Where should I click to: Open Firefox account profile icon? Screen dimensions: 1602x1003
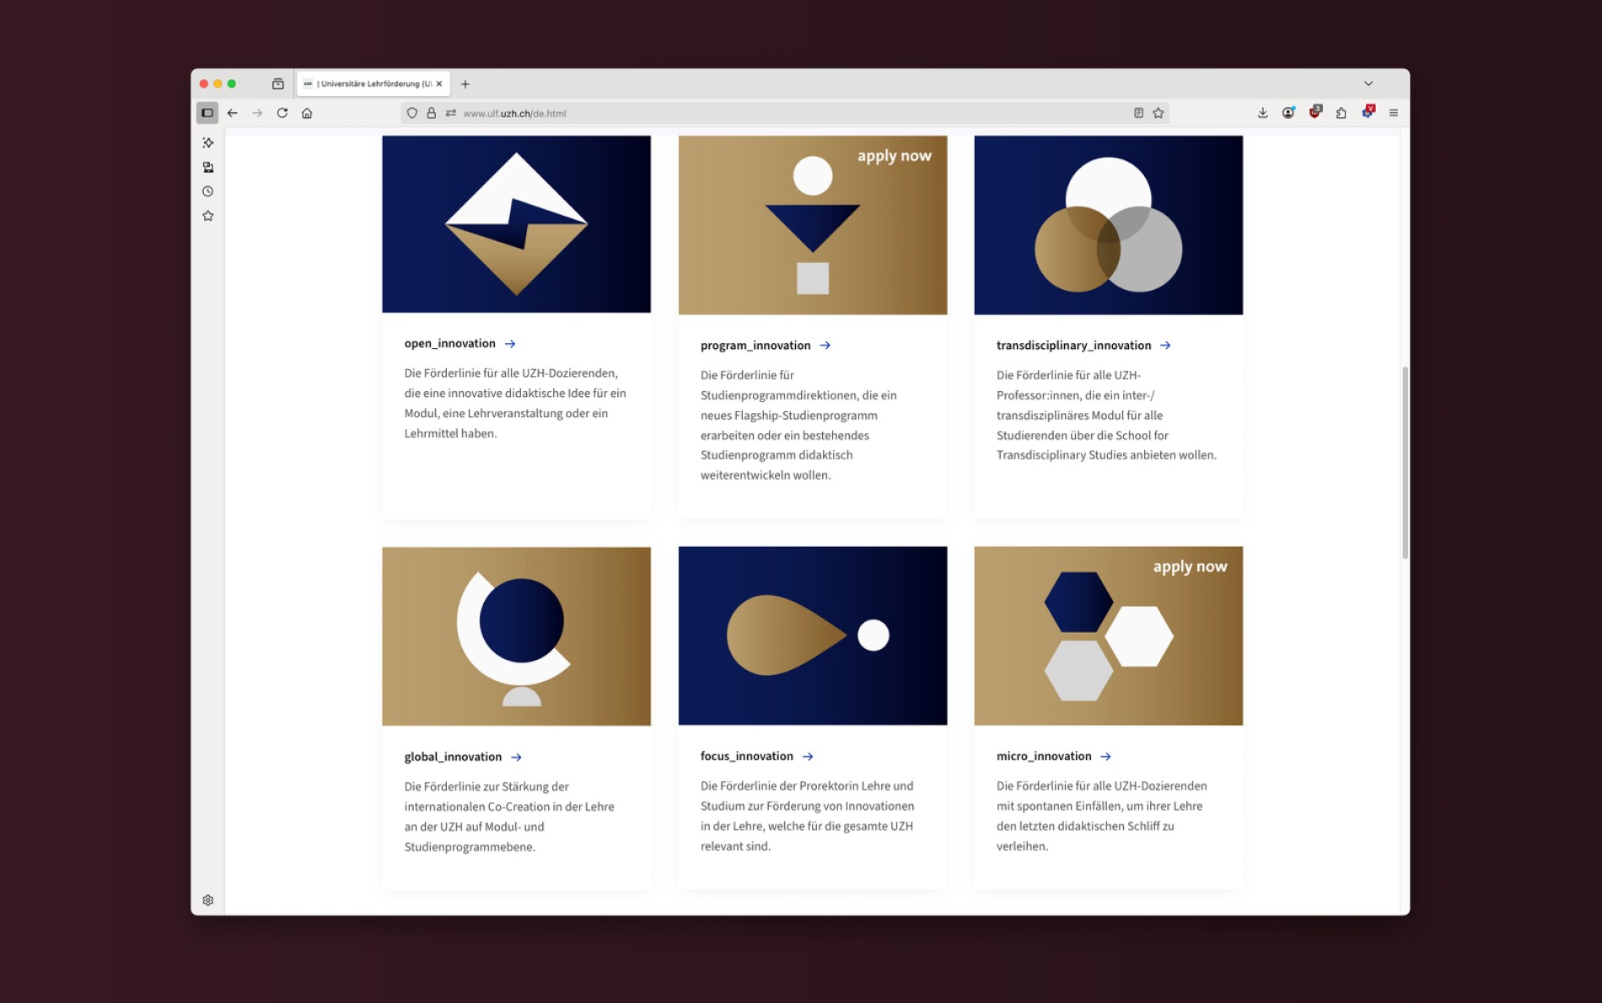click(1288, 113)
